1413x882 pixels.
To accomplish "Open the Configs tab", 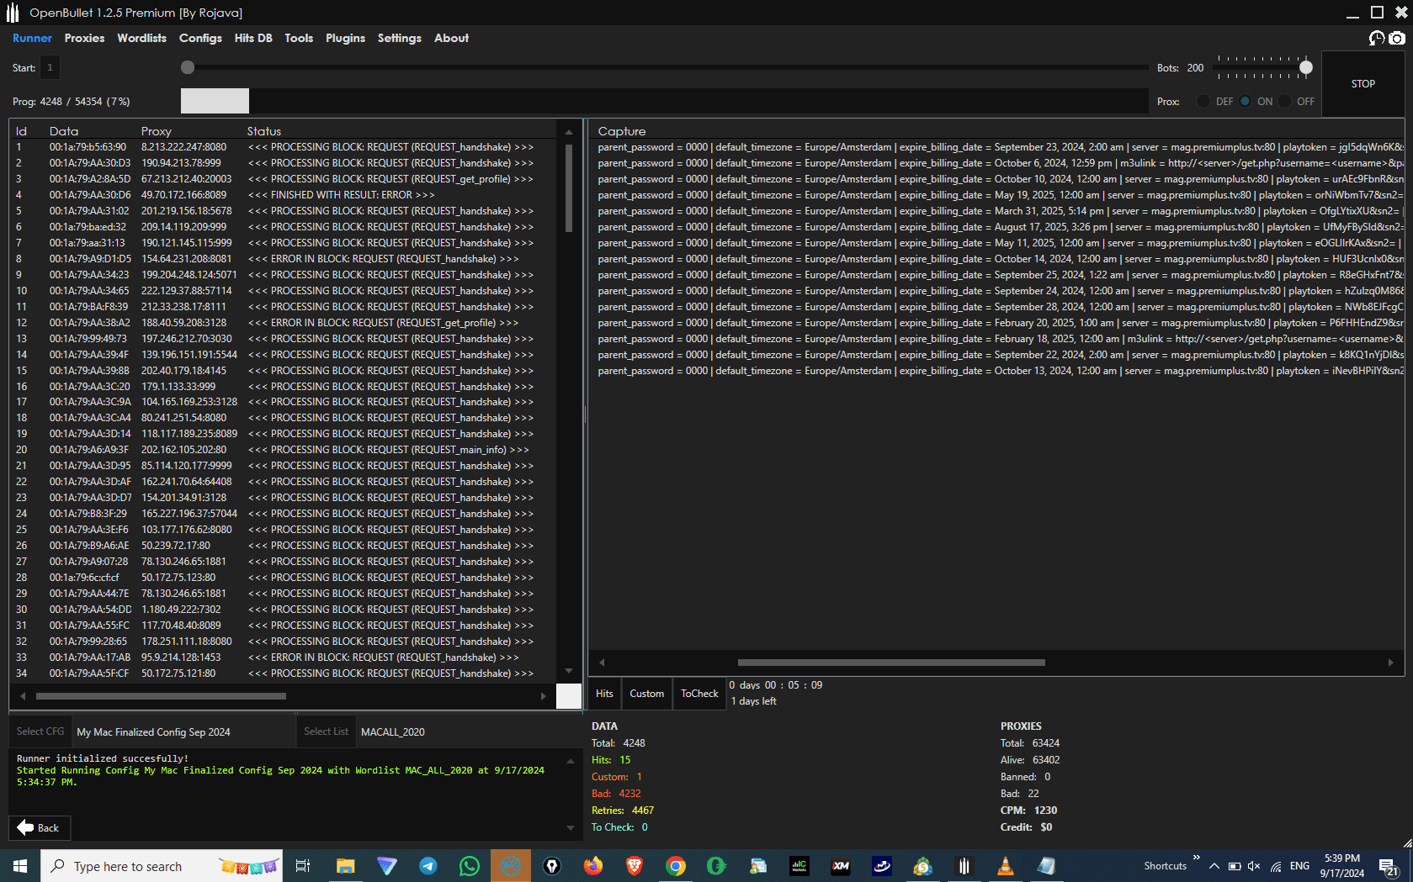I will coord(200,38).
